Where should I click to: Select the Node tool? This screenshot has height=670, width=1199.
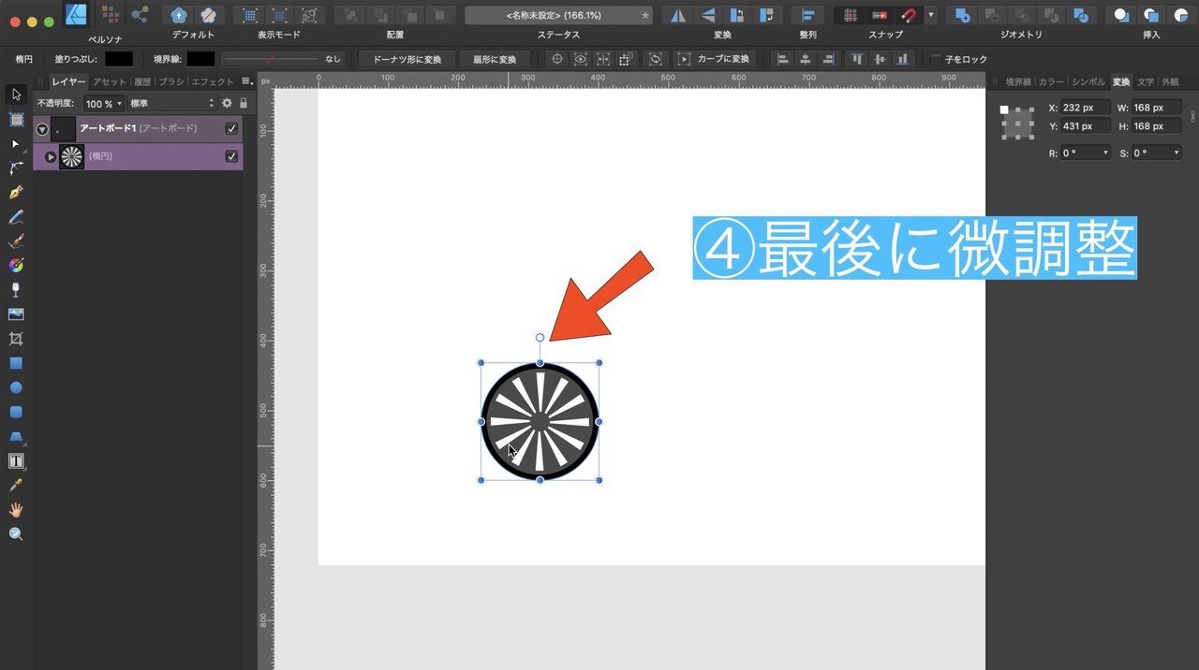click(x=16, y=144)
